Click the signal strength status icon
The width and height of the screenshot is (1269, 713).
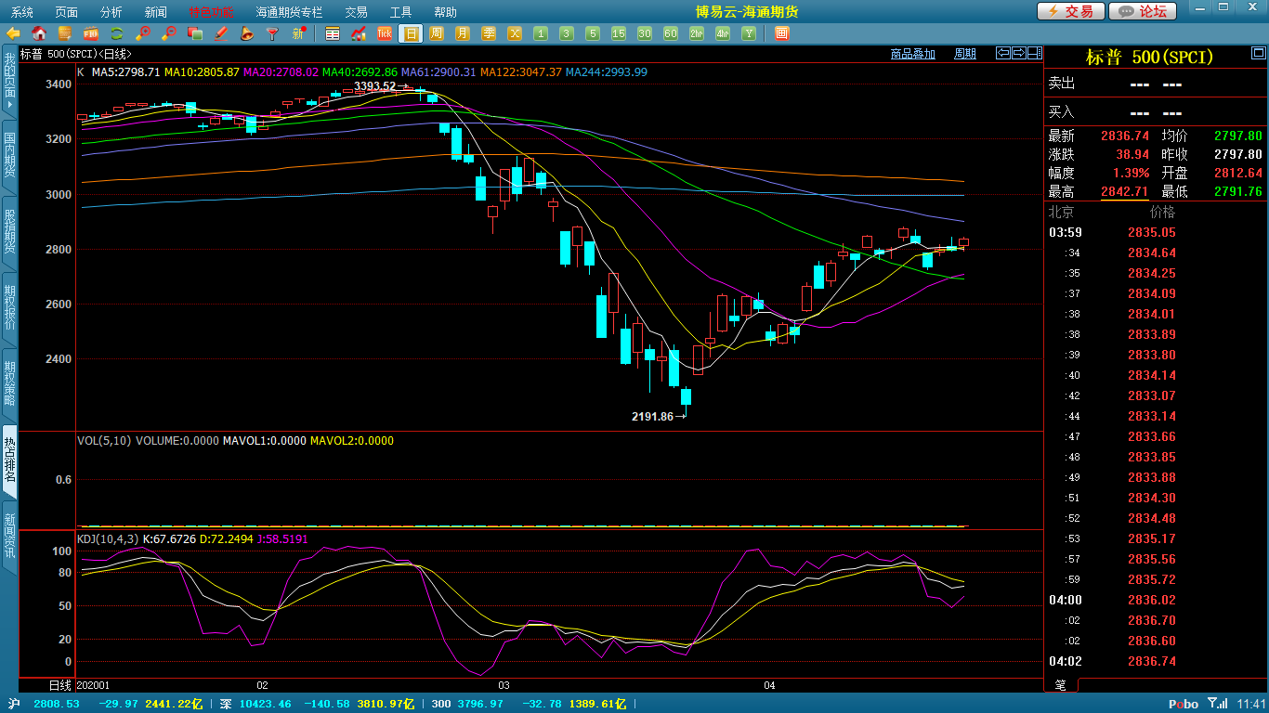pos(1217,704)
